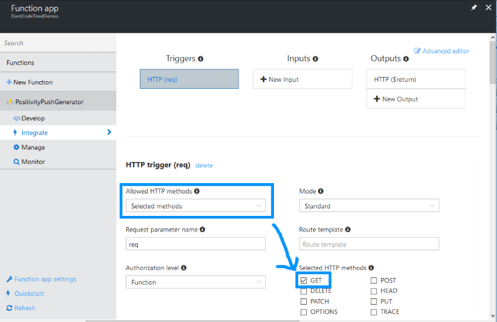
Task: Enable the POST method checkbox
Action: coord(374,280)
